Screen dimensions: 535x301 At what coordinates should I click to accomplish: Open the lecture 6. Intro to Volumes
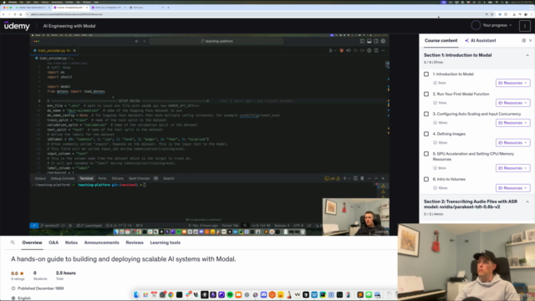[x=449, y=179]
